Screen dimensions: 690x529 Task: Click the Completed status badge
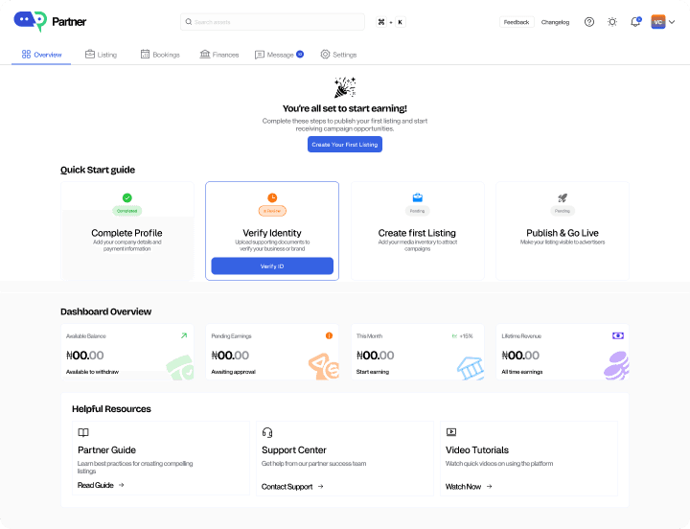(127, 211)
